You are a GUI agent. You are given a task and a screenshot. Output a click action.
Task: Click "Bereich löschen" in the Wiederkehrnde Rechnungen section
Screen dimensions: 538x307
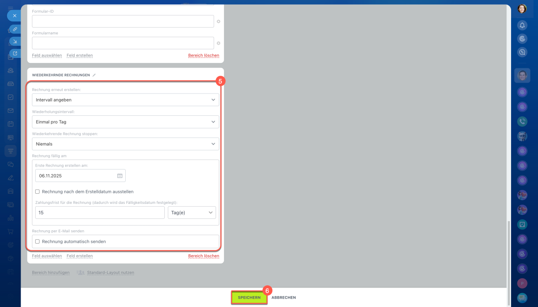204,256
